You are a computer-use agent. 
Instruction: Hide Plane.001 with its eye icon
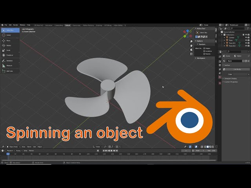tap(246, 43)
